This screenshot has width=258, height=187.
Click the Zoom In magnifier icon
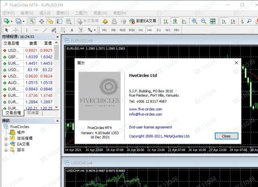(195, 21)
